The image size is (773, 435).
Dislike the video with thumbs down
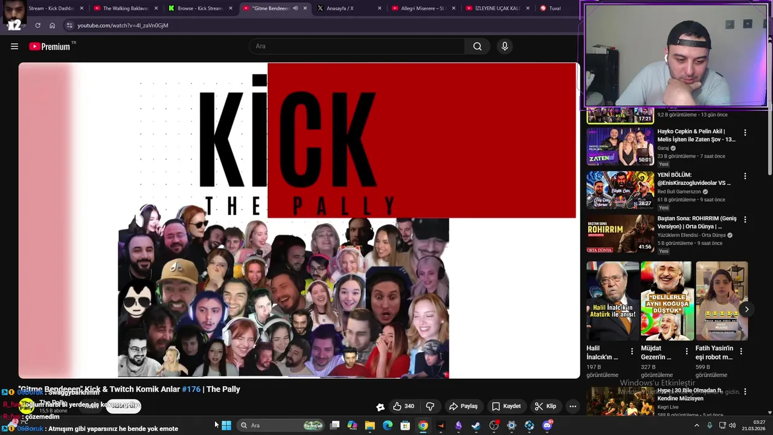click(430, 406)
